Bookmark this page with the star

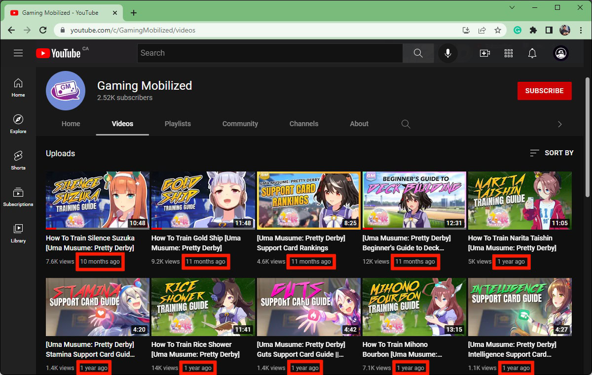(x=498, y=30)
